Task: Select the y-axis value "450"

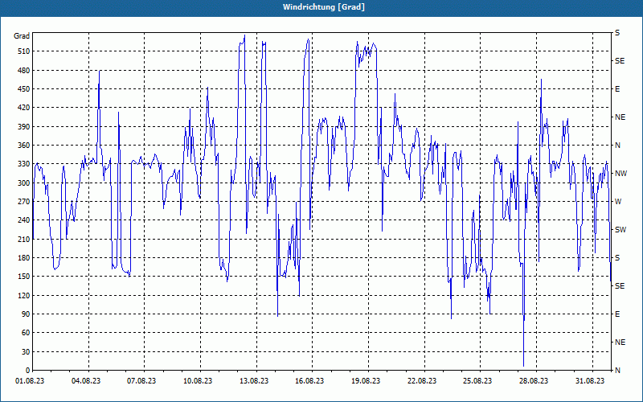Action: [x=23, y=89]
